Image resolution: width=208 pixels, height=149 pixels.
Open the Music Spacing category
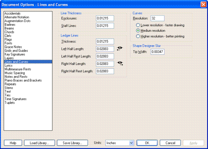coord(15,73)
